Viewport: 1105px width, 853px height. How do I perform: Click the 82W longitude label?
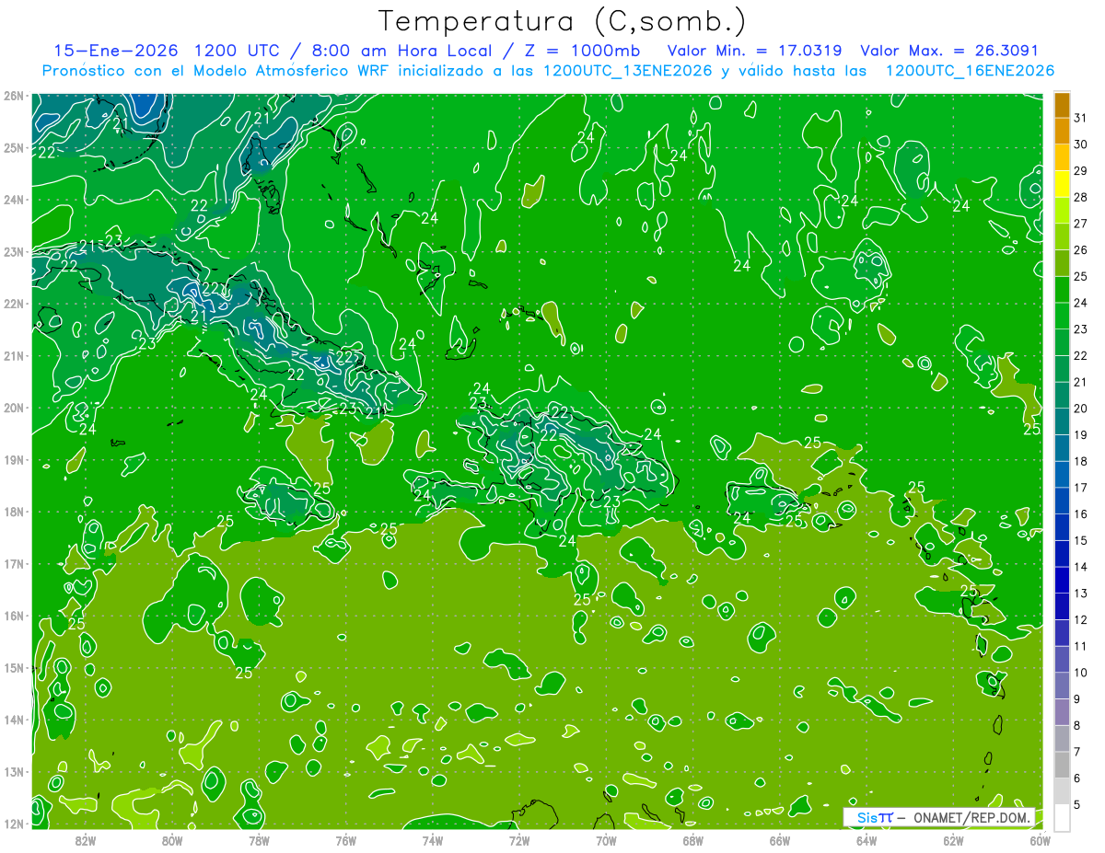pos(85,840)
